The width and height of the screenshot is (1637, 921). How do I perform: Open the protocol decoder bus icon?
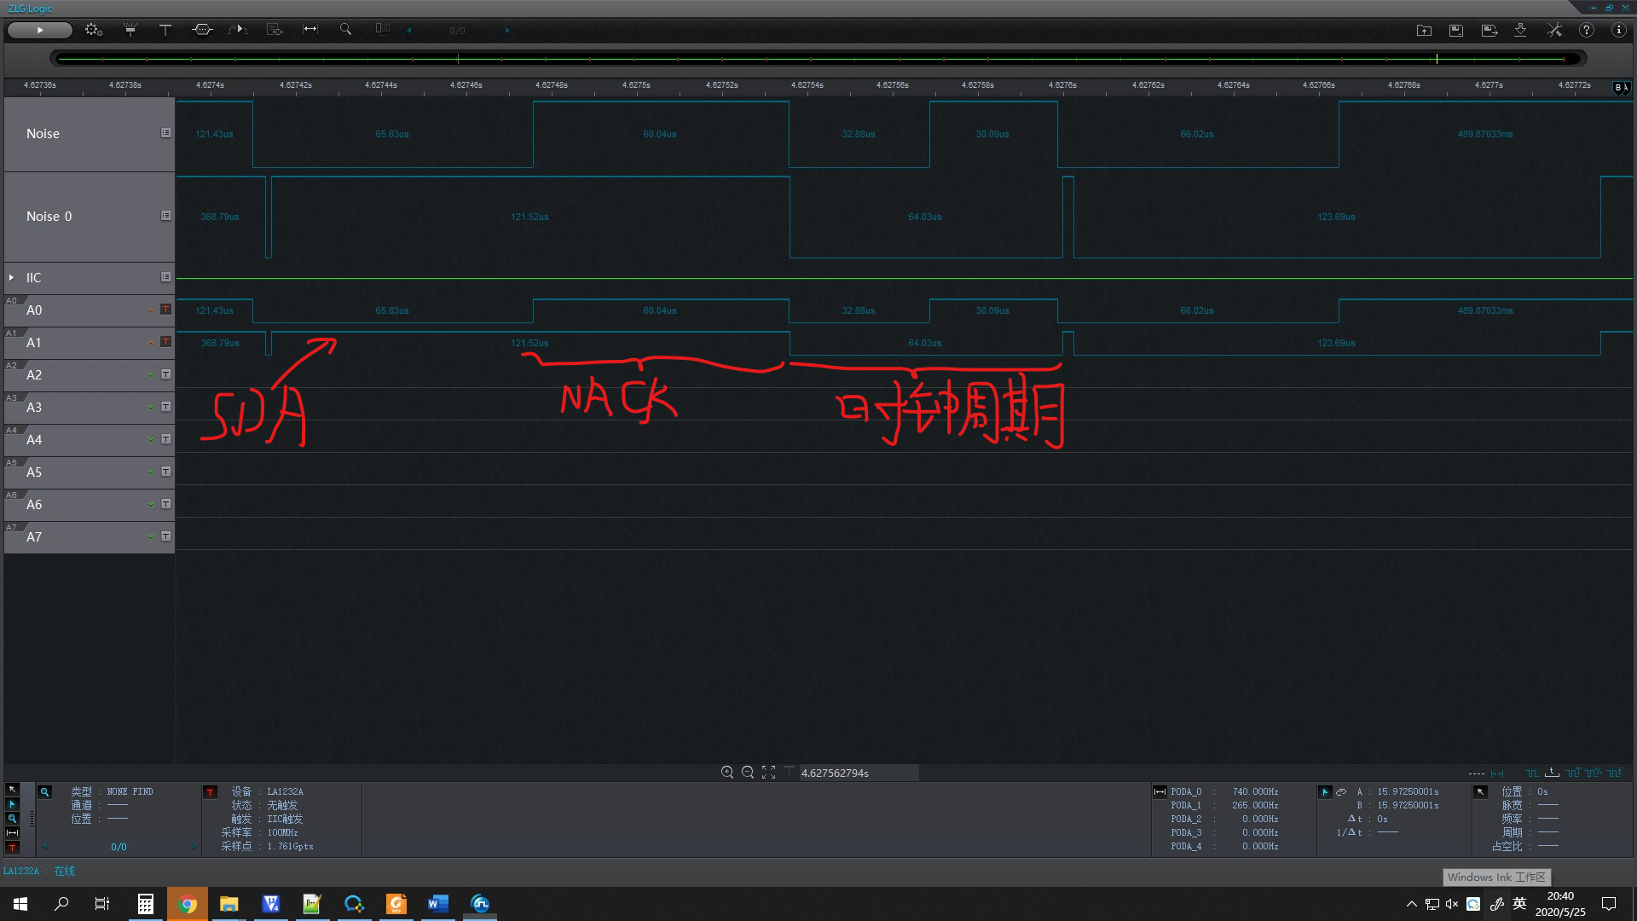(202, 30)
